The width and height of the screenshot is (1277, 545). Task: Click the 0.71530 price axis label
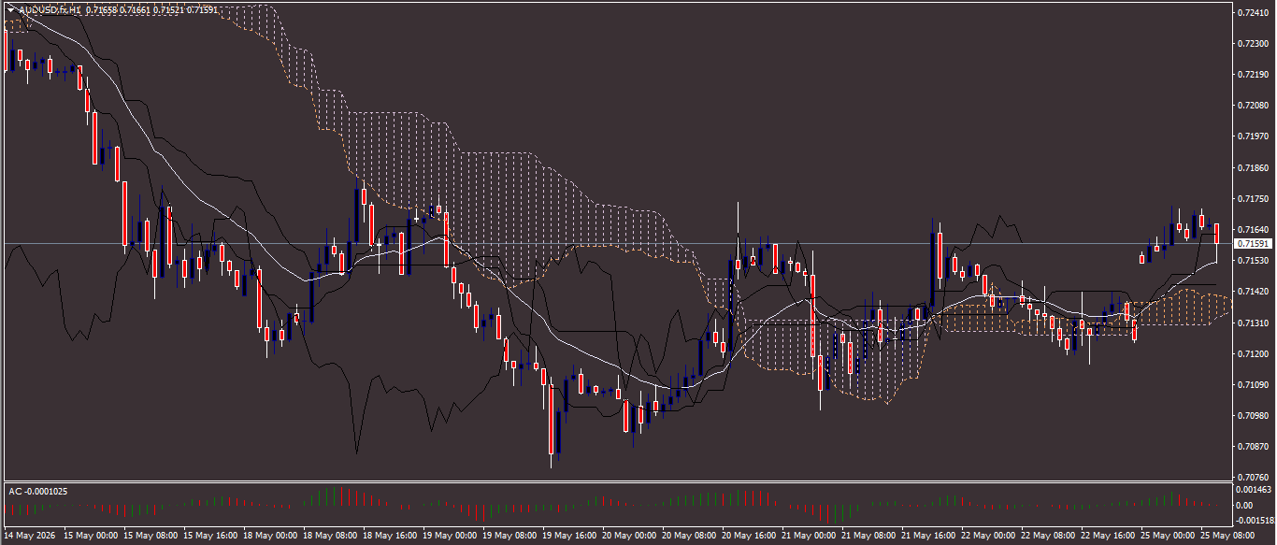[x=1251, y=261]
